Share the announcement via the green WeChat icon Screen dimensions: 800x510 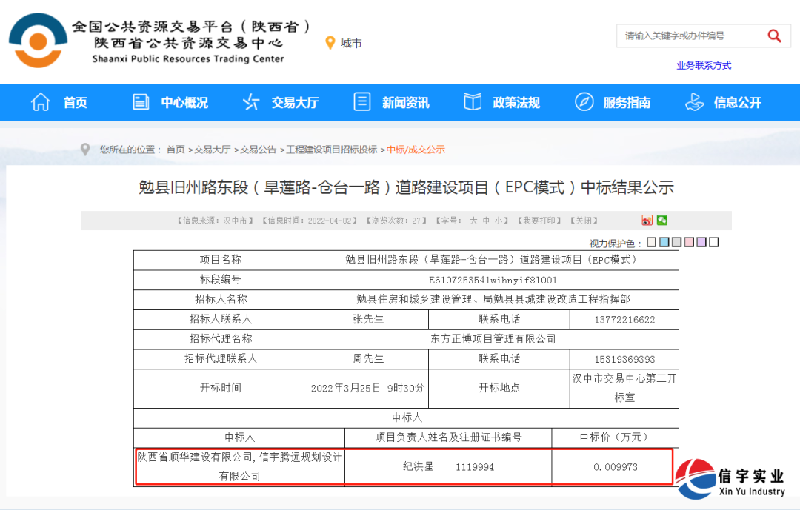(661, 220)
